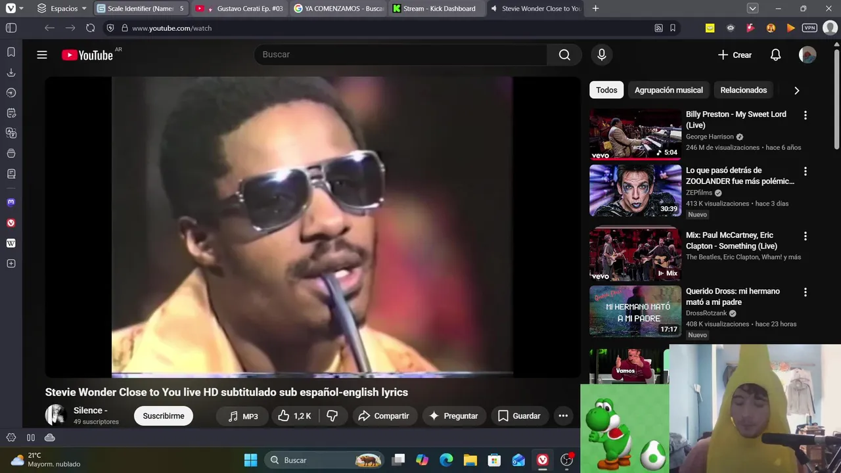Select the Stevie Wonder Close to You tab
841x473 pixels.
(x=535, y=9)
